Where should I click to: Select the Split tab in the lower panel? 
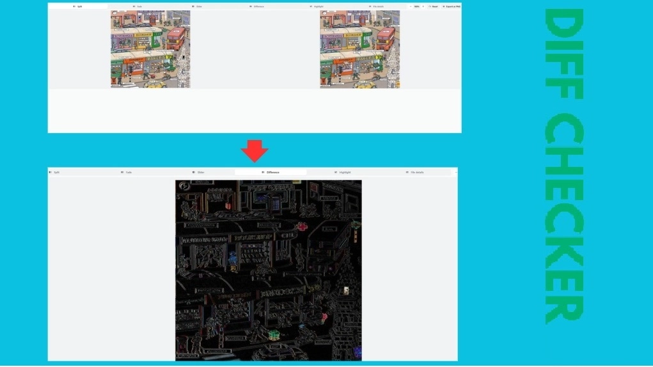click(x=55, y=173)
